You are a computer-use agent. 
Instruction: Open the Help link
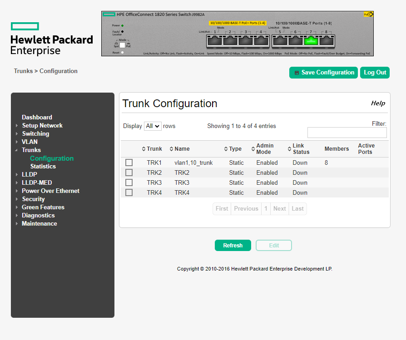coord(378,103)
